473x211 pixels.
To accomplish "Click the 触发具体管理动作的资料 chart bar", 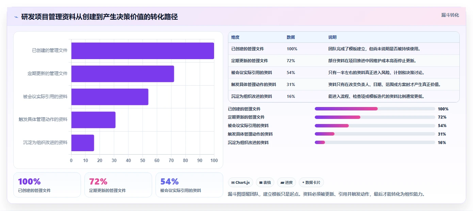I will click(93, 120).
